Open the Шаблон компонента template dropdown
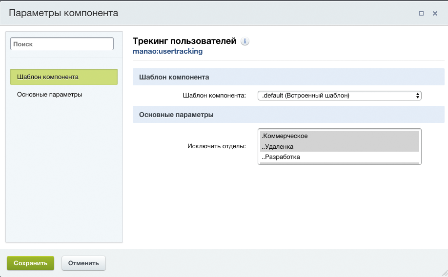This screenshot has width=448, height=277. pos(339,96)
